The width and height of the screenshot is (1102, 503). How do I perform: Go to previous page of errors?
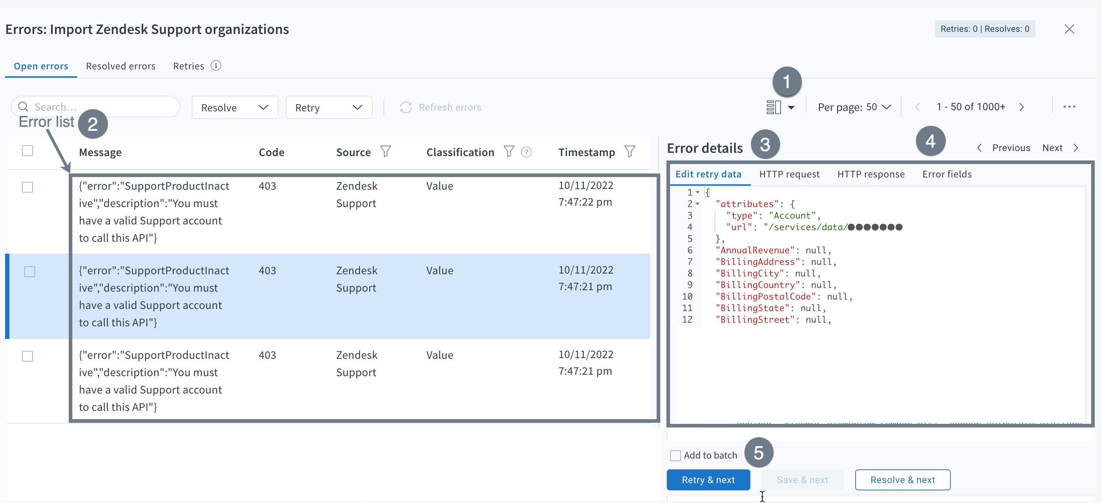pyautogui.click(x=917, y=107)
